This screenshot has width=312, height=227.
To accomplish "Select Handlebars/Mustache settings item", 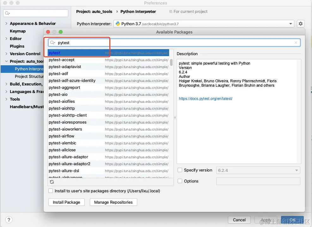I will (27, 107).
